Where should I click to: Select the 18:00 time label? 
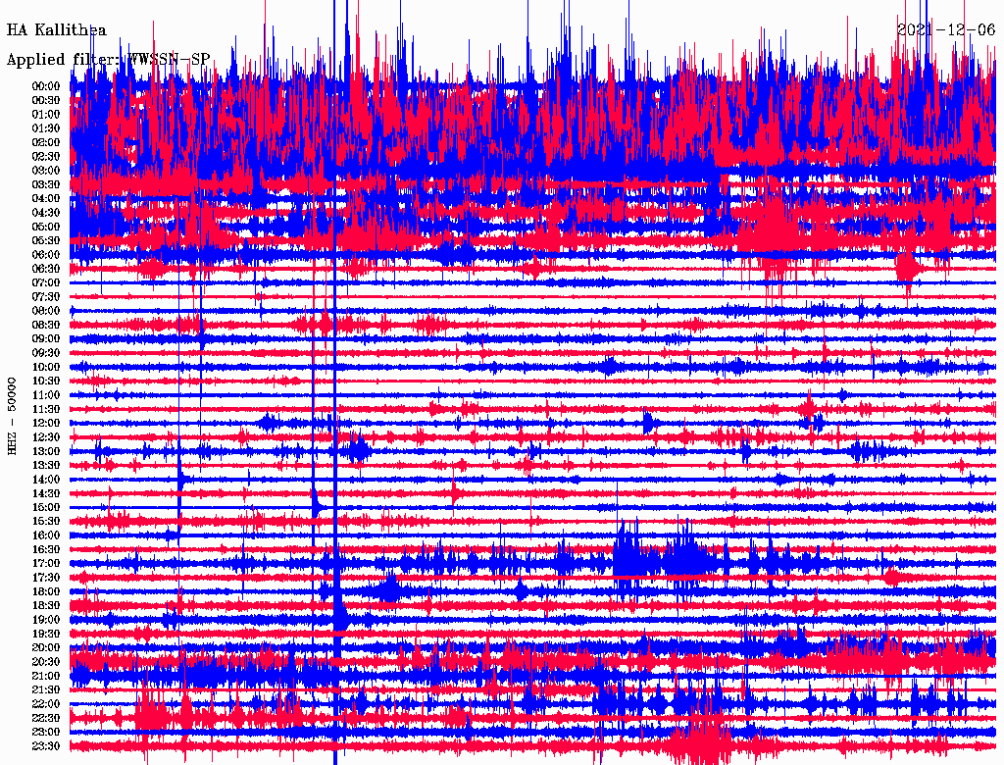pos(46,592)
